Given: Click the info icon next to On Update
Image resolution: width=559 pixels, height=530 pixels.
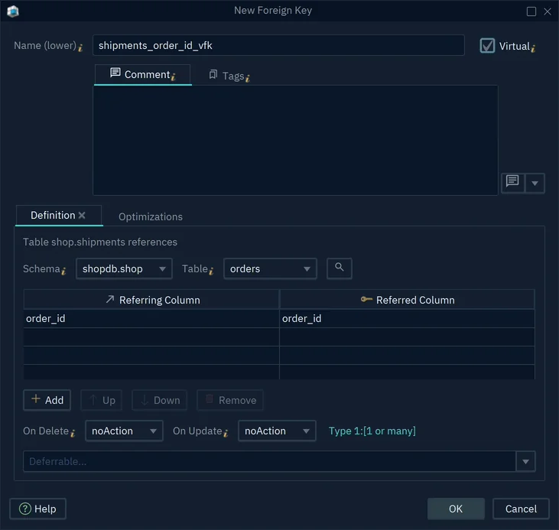Looking at the screenshot, I should point(226,433).
